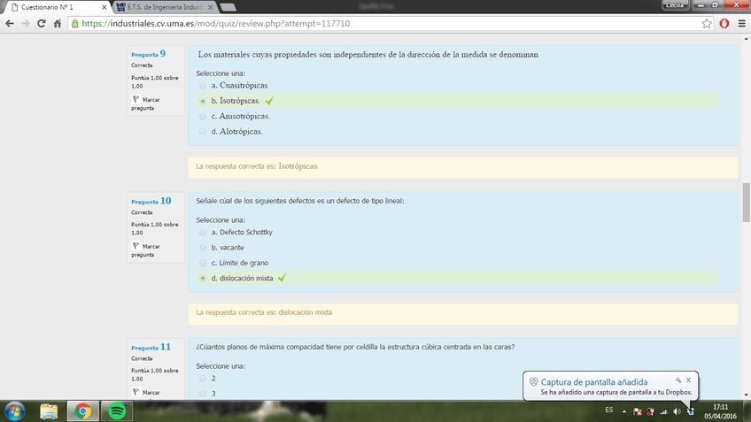Screen dimensions: 751x422
Task: Click the volume speaker tray icon
Action: point(677,411)
